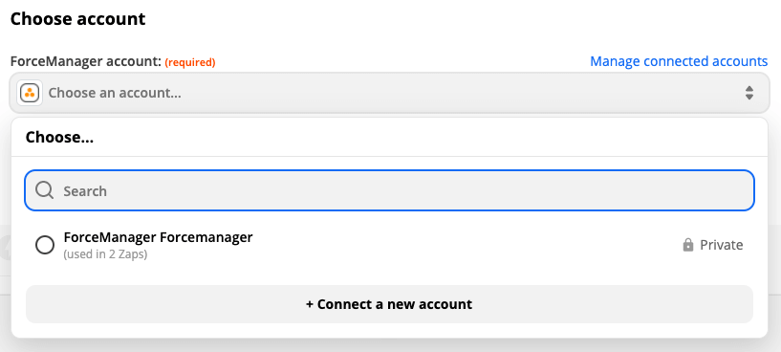Click the Choose account section heading
The height and width of the screenshot is (352, 781).
click(x=77, y=19)
